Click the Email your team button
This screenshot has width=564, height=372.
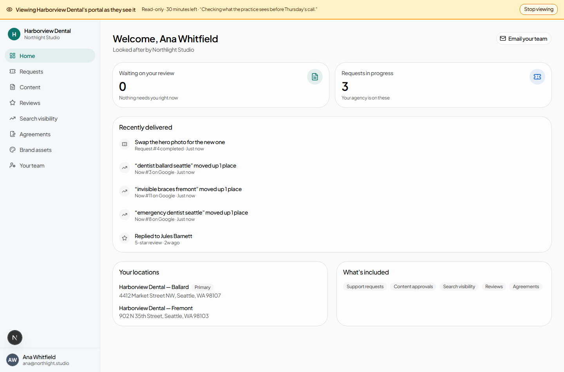524,38
